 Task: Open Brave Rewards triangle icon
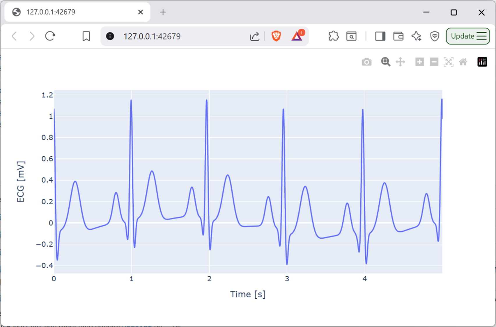coord(297,36)
